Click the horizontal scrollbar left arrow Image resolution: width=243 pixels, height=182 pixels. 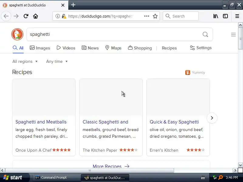click(2, 170)
